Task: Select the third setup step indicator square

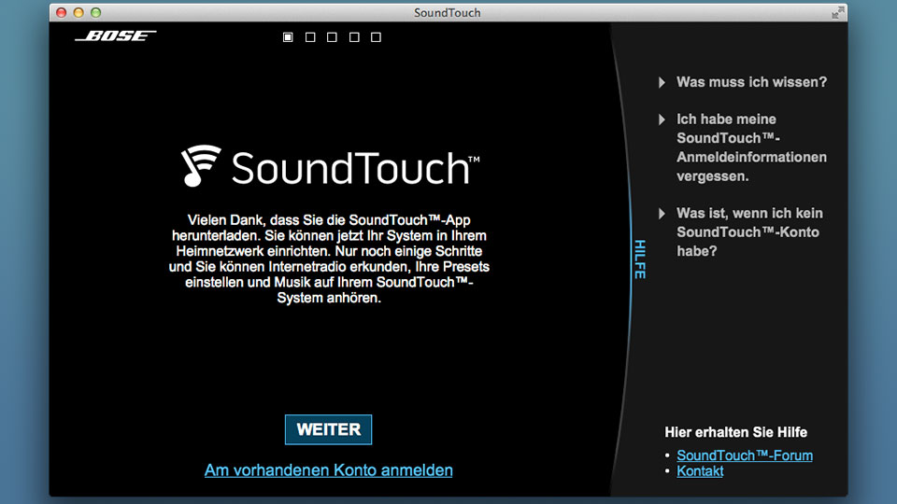Action: pyautogui.click(x=333, y=37)
